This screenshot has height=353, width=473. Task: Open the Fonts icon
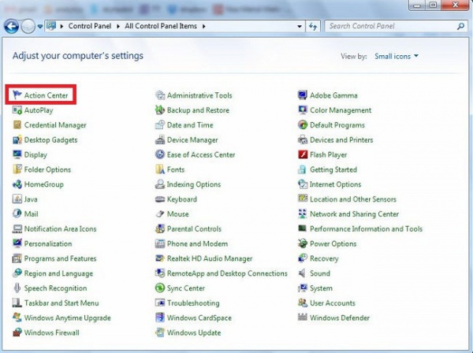[x=159, y=169]
